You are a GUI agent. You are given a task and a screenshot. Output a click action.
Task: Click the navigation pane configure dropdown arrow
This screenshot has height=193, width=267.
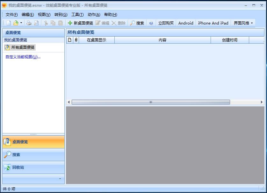pos(60,179)
